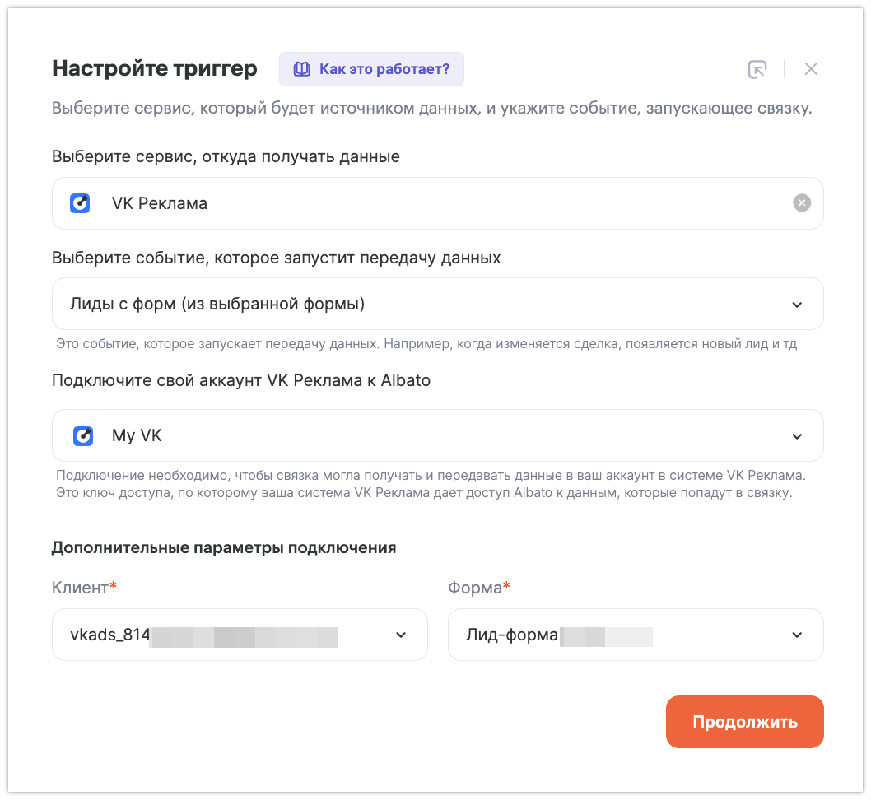Viewport: 871px width, 800px height.
Task: Open the "Лиды с форм" event dropdown
Action: [412, 305]
